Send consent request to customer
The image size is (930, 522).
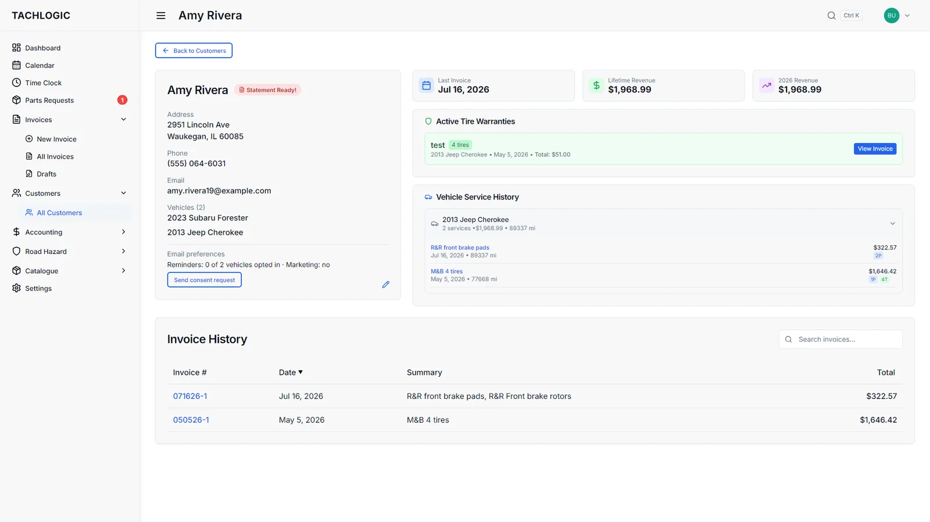205,280
